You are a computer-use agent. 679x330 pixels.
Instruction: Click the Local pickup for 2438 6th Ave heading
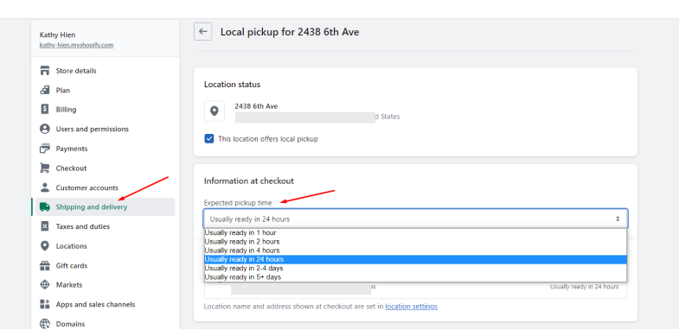(290, 32)
